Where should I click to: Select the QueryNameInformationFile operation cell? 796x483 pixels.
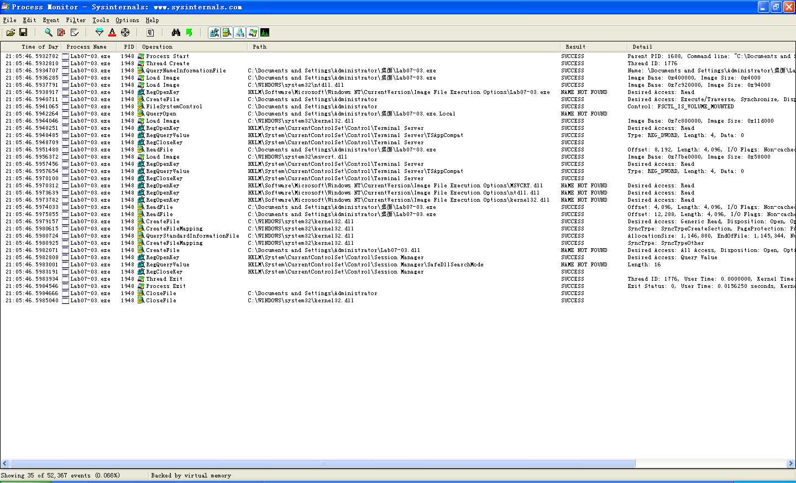point(186,71)
